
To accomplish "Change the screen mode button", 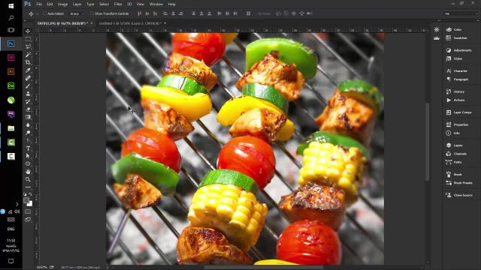I will click(x=28, y=219).
